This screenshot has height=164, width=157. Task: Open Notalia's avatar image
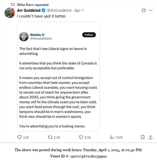point(24,36)
